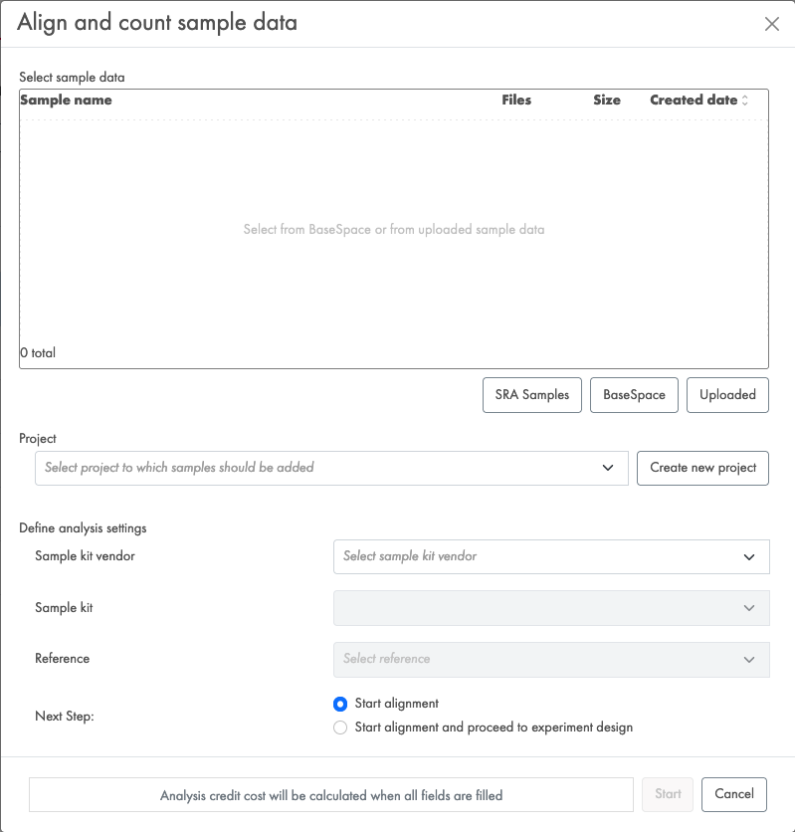This screenshot has width=795, height=832.
Task: Pick from Uploaded sample data
Action: click(727, 395)
